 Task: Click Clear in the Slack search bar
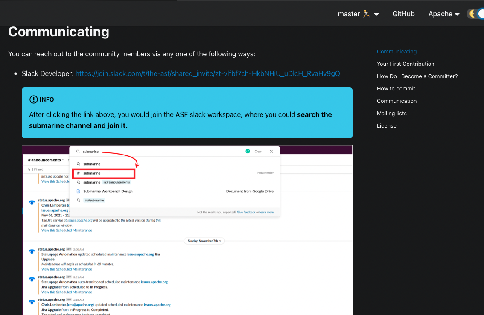click(258, 152)
